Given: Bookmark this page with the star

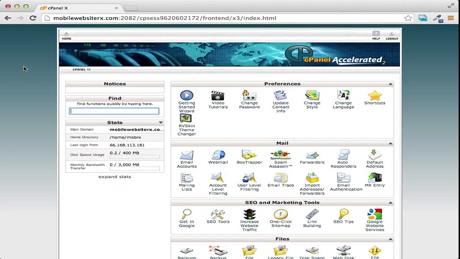Looking at the screenshot, I should 408,18.
